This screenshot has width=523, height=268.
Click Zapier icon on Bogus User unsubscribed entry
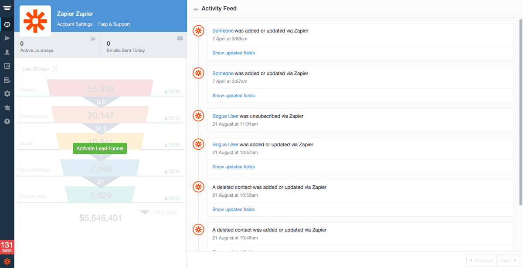198,116
